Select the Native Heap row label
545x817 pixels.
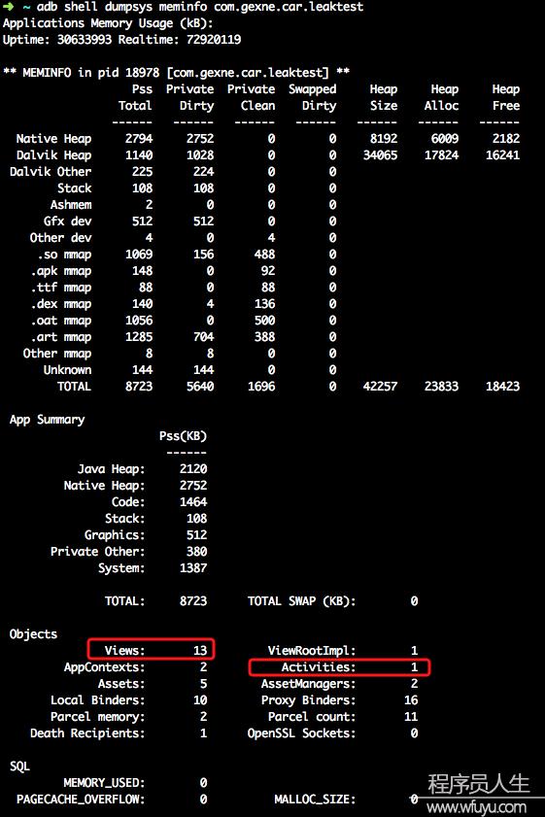click(53, 139)
